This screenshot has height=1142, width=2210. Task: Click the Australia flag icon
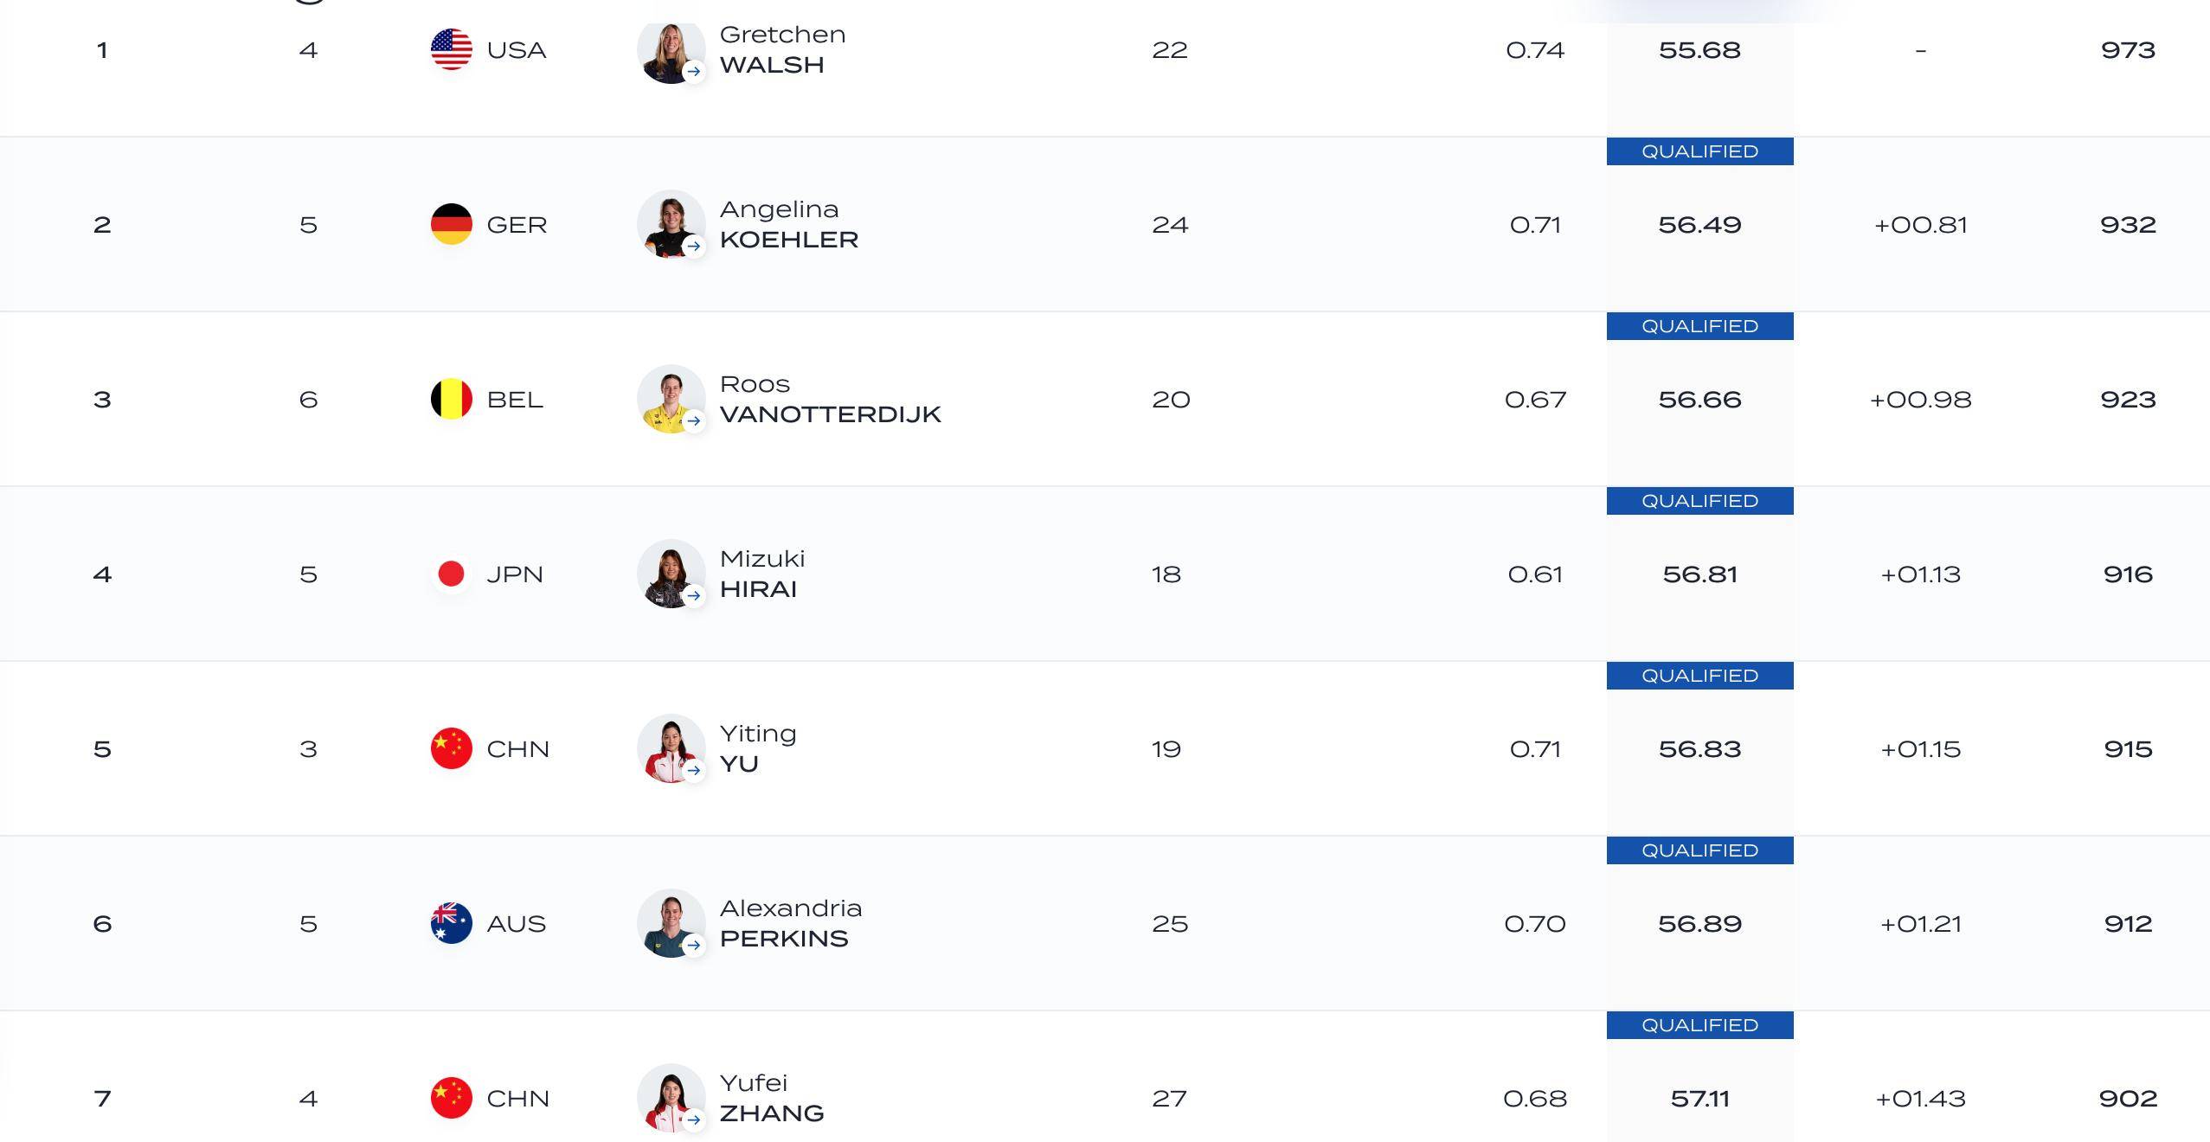coord(451,923)
